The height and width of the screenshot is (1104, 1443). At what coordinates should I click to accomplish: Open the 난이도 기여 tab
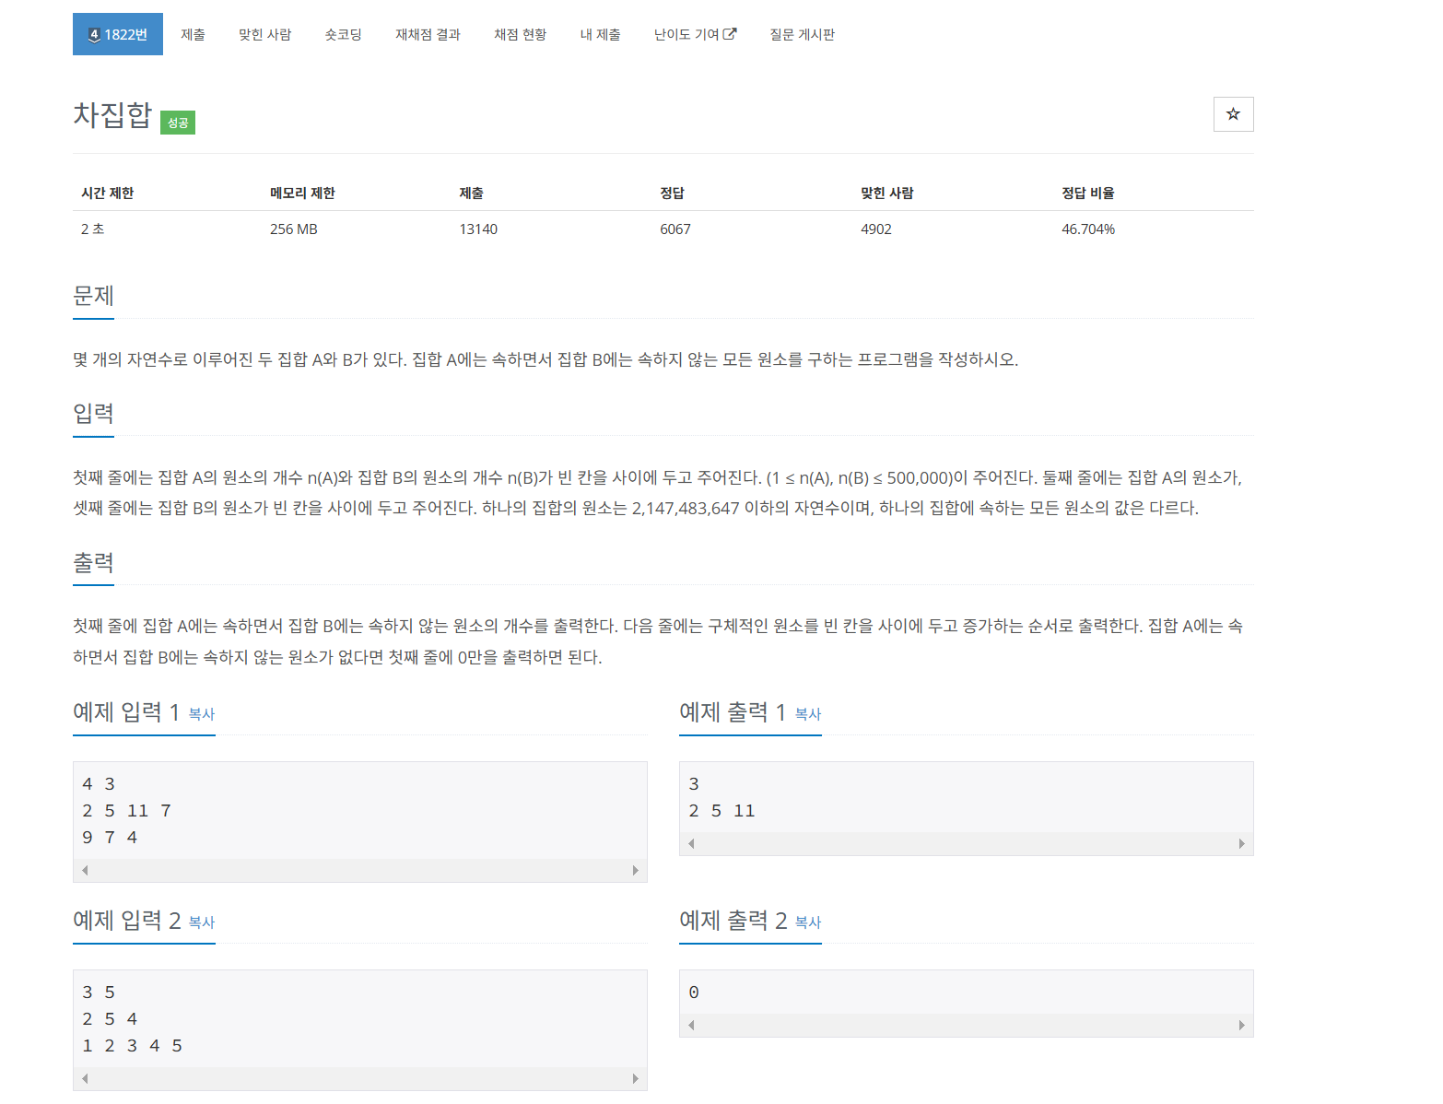tap(695, 34)
